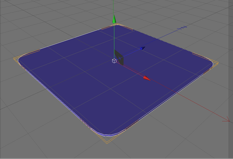Image resolution: width=233 pixels, height=159 pixels.
Task: Grab the blue Z-axis arrow cone
Action: click(x=142, y=48)
